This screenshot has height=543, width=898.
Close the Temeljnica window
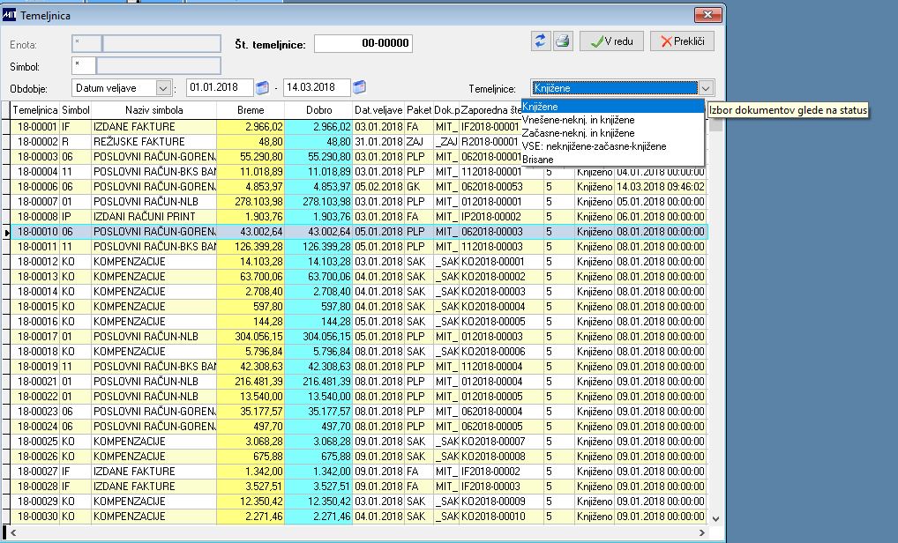pos(707,15)
